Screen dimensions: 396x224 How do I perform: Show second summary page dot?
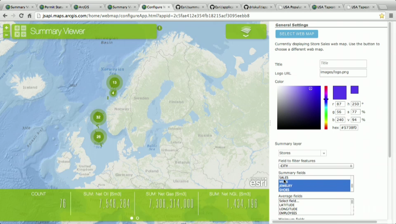pyautogui.click(x=137, y=218)
